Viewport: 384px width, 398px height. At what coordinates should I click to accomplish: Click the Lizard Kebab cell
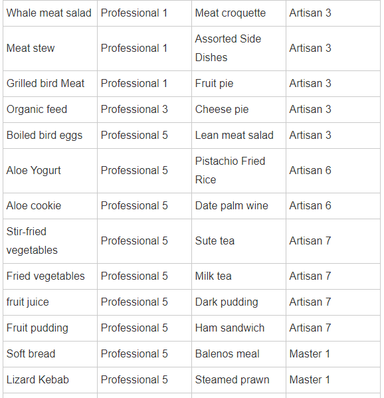pos(50,380)
